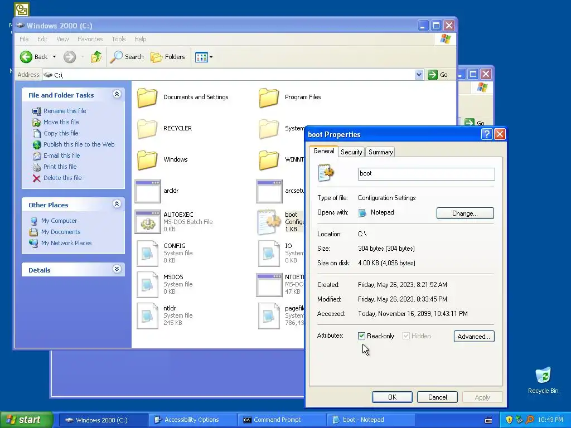Expand the Details panel
Screen dimensions: 571x428
click(117, 269)
